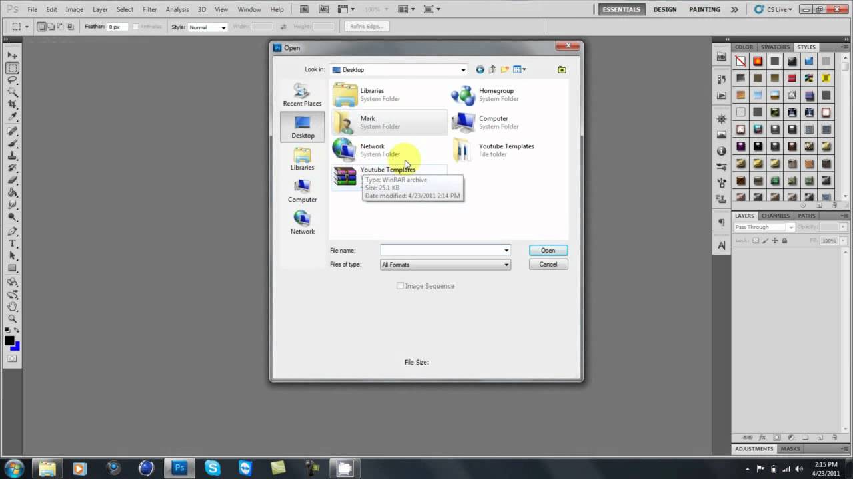The image size is (853, 479).
Task: Open the Window menu
Action: pos(249,9)
